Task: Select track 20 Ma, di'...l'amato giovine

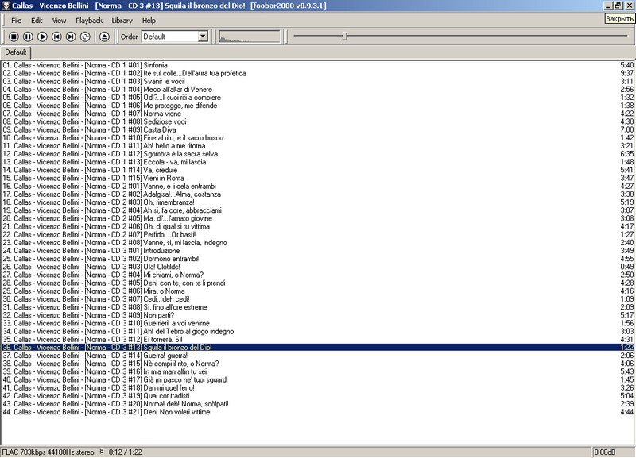Action: [317, 218]
